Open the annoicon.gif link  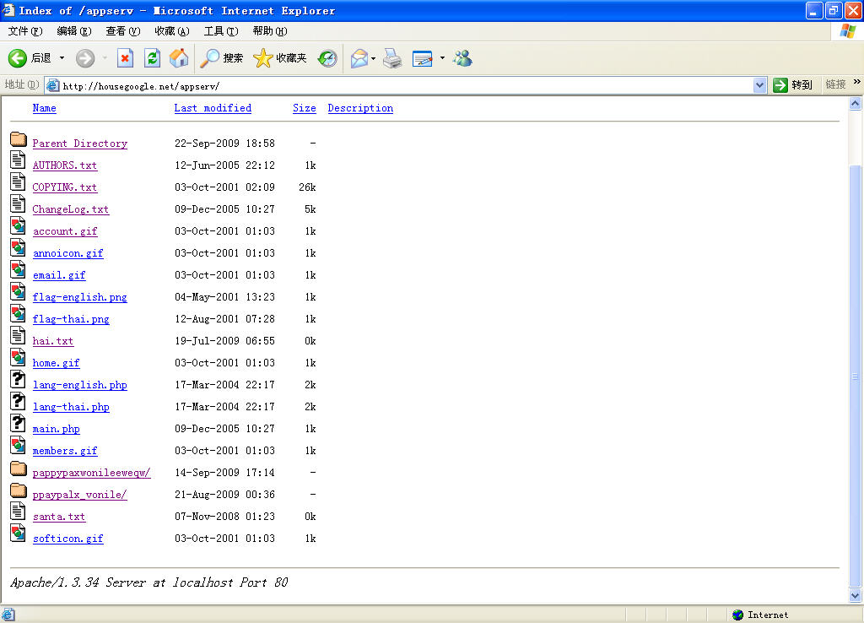67,253
